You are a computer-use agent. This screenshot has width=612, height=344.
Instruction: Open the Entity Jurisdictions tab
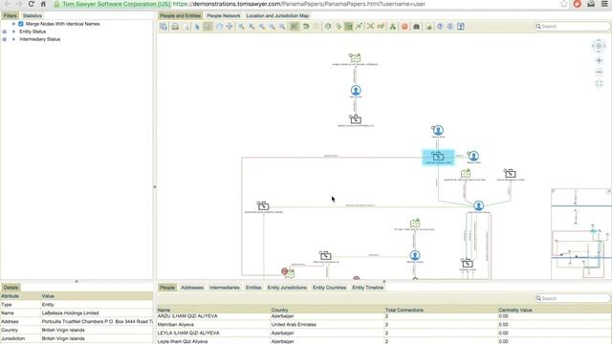click(287, 288)
